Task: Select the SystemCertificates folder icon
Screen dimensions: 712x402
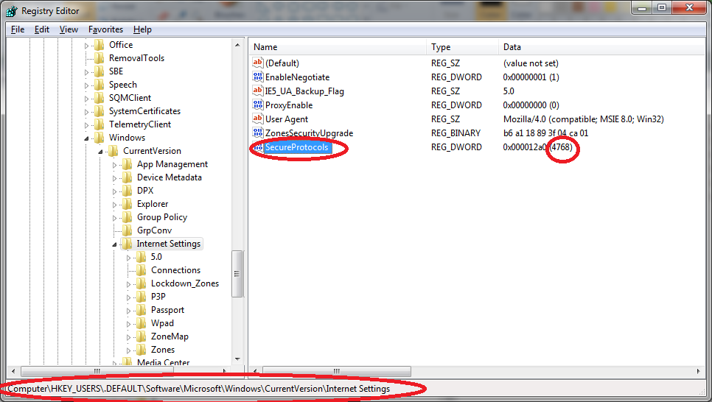Action: pos(99,111)
